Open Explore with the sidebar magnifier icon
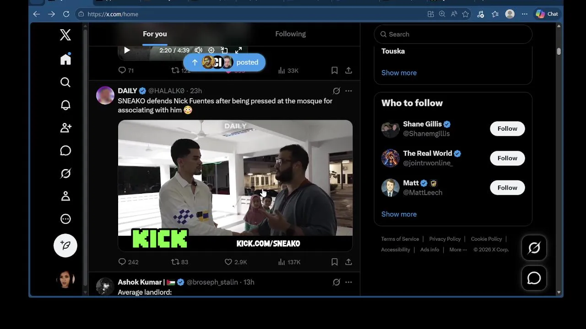 [65, 82]
